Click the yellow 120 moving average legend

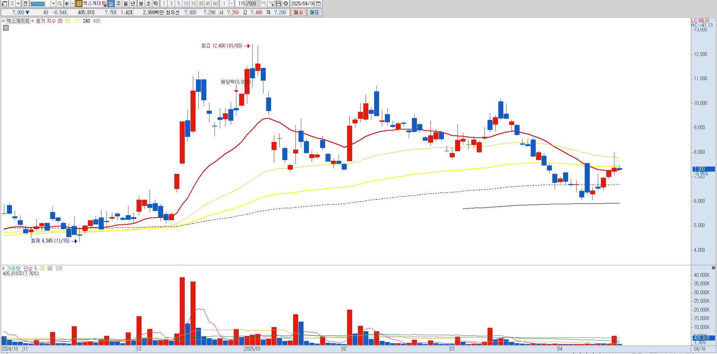[76, 21]
